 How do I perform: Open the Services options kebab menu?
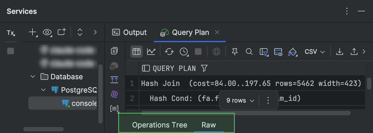pyautogui.click(x=347, y=11)
